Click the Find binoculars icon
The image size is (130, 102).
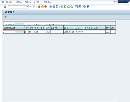coord(54,7)
